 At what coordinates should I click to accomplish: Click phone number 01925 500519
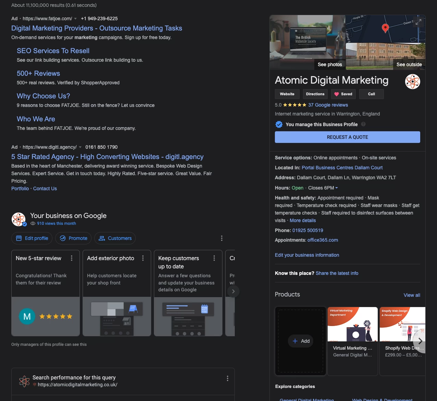click(x=308, y=230)
